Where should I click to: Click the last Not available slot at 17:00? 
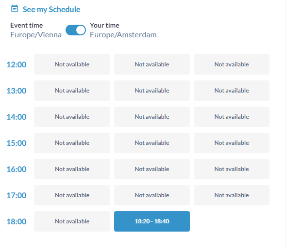232,195
